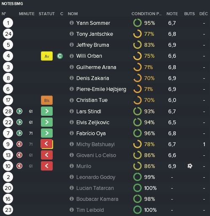Open info icon beside Willi Orban
The width and height of the screenshot is (210, 216).
coord(72,56)
